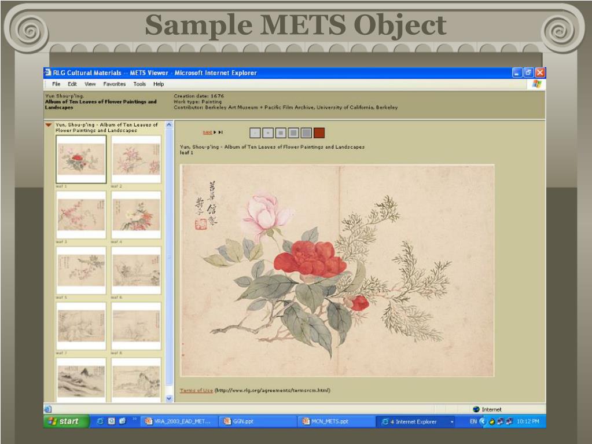
Task: Click the large leaf 1 flower painting
Action: pyautogui.click(x=337, y=270)
